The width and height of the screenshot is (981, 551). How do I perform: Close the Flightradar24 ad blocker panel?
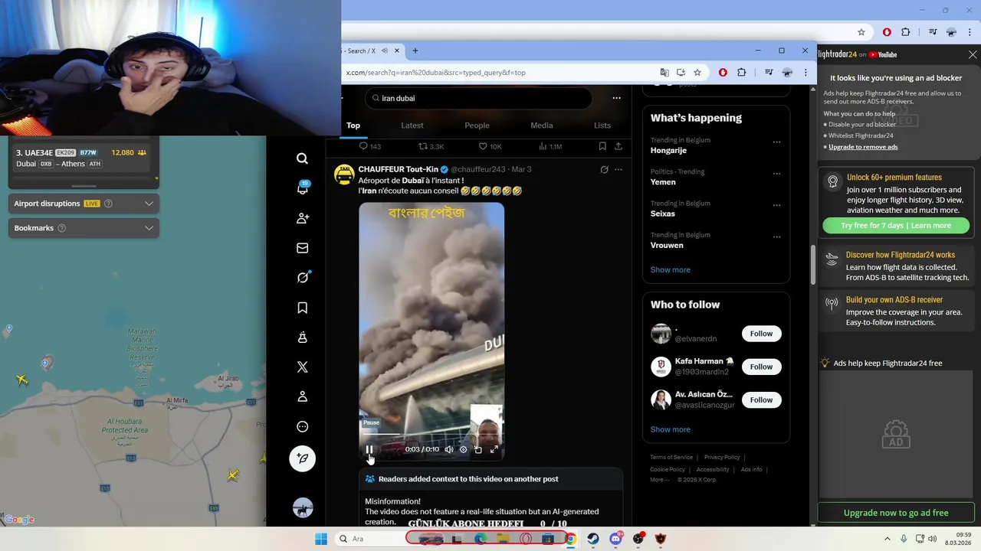click(973, 54)
